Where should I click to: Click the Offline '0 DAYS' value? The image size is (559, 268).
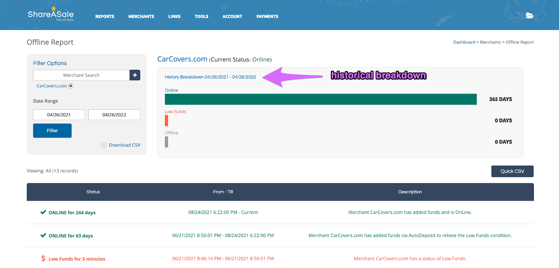503,142
